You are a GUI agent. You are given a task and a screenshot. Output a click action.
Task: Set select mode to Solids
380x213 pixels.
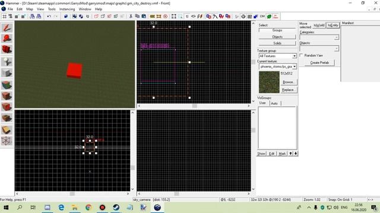[x=277, y=43]
